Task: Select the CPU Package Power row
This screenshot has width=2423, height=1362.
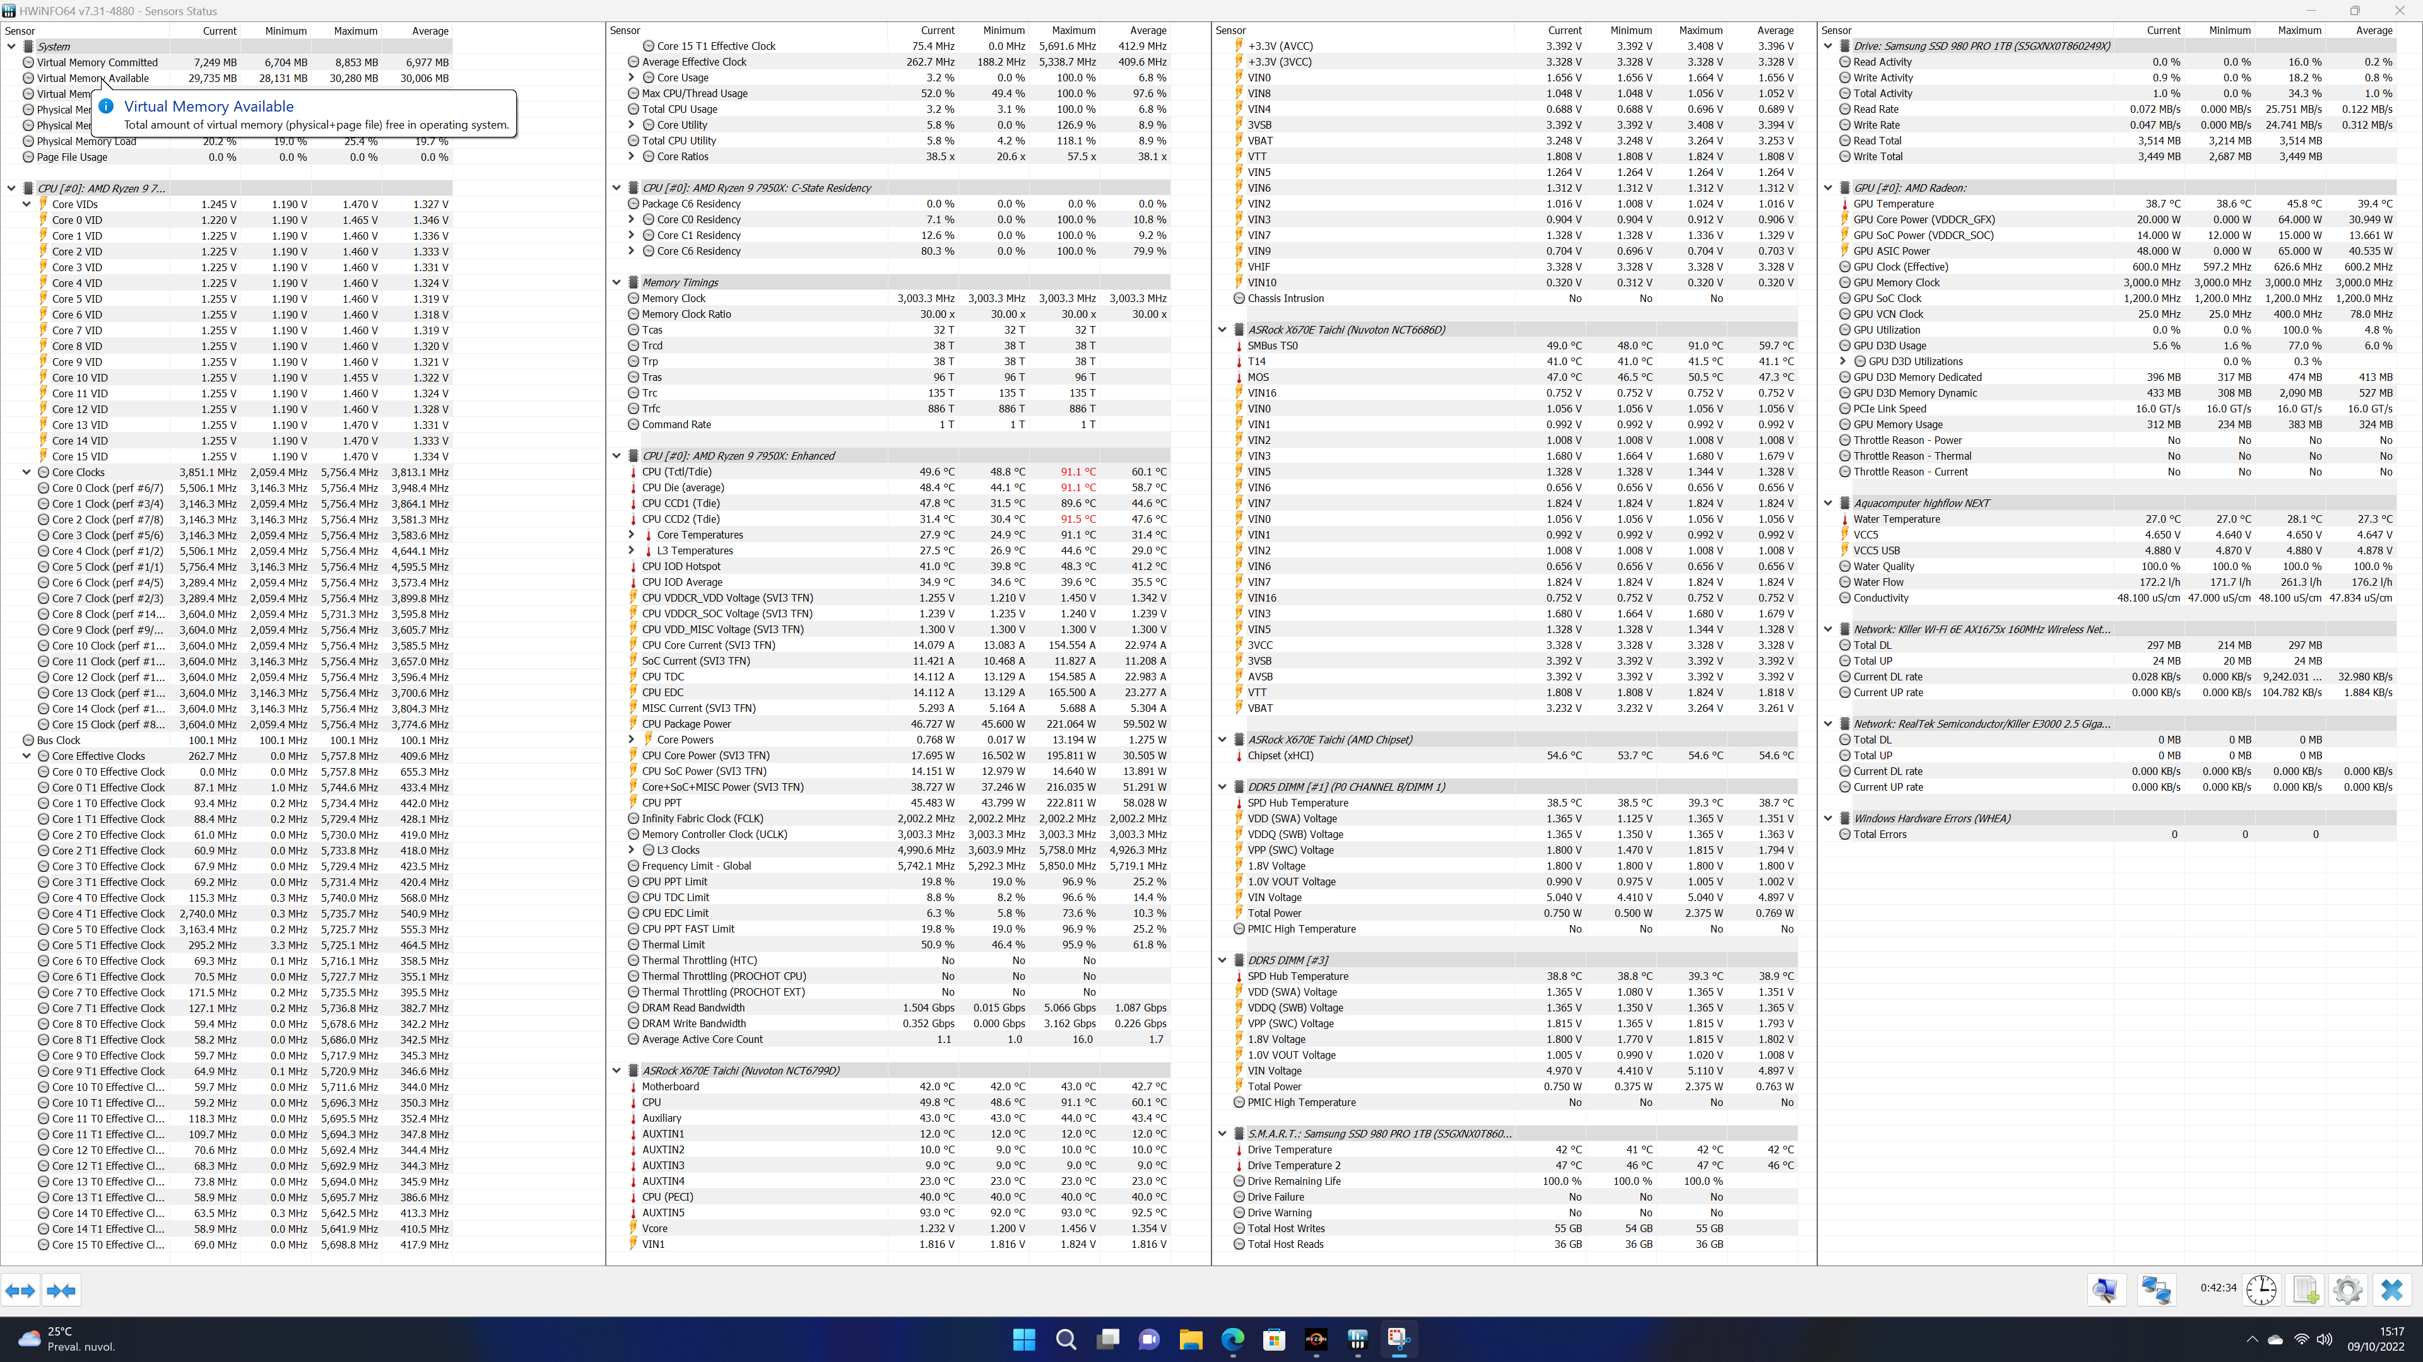Action: pos(686,724)
